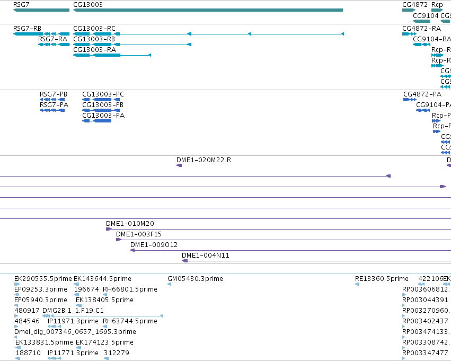Click the Rcp gene label
Image resolution: width=451 pixels, height=361 pixels.
[x=437, y=5]
